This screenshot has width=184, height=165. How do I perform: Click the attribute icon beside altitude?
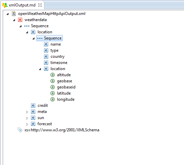(53, 75)
